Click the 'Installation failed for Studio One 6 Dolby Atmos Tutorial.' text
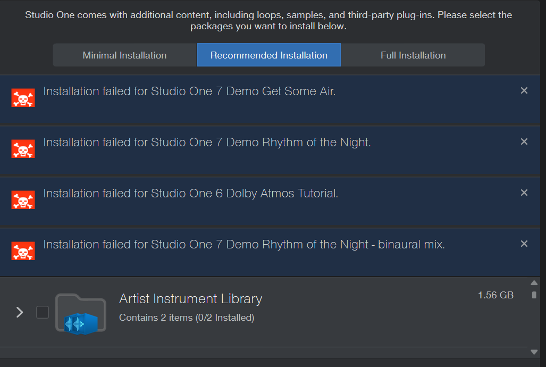Image resolution: width=546 pixels, height=367 pixels. click(191, 194)
